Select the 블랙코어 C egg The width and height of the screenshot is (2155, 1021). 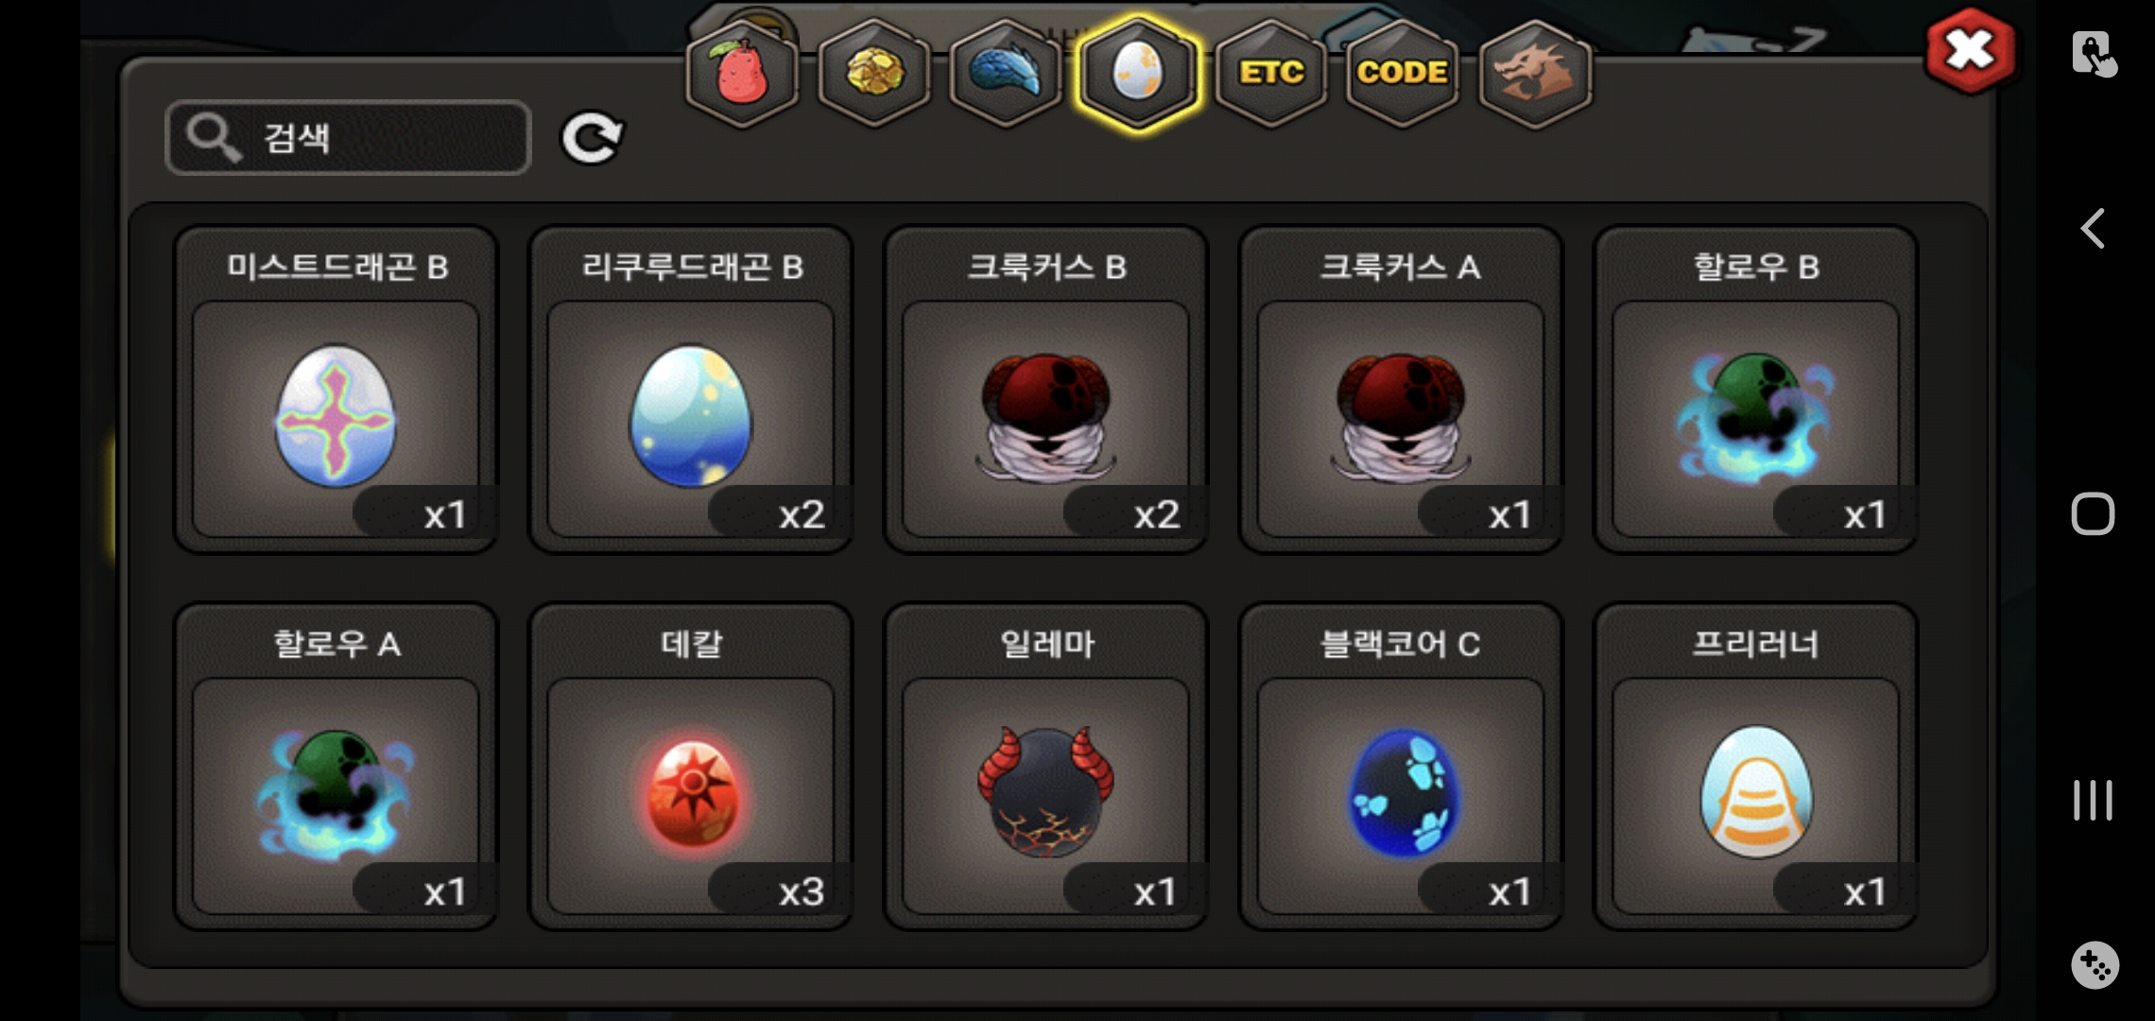point(1401,767)
